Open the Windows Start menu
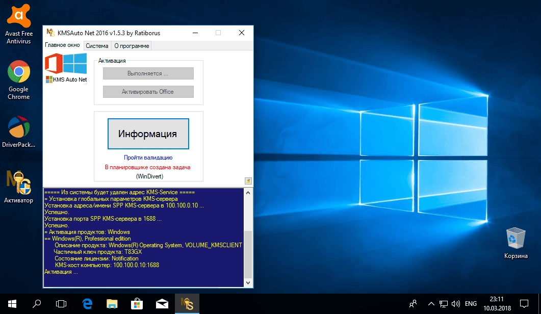 click(12, 304)
